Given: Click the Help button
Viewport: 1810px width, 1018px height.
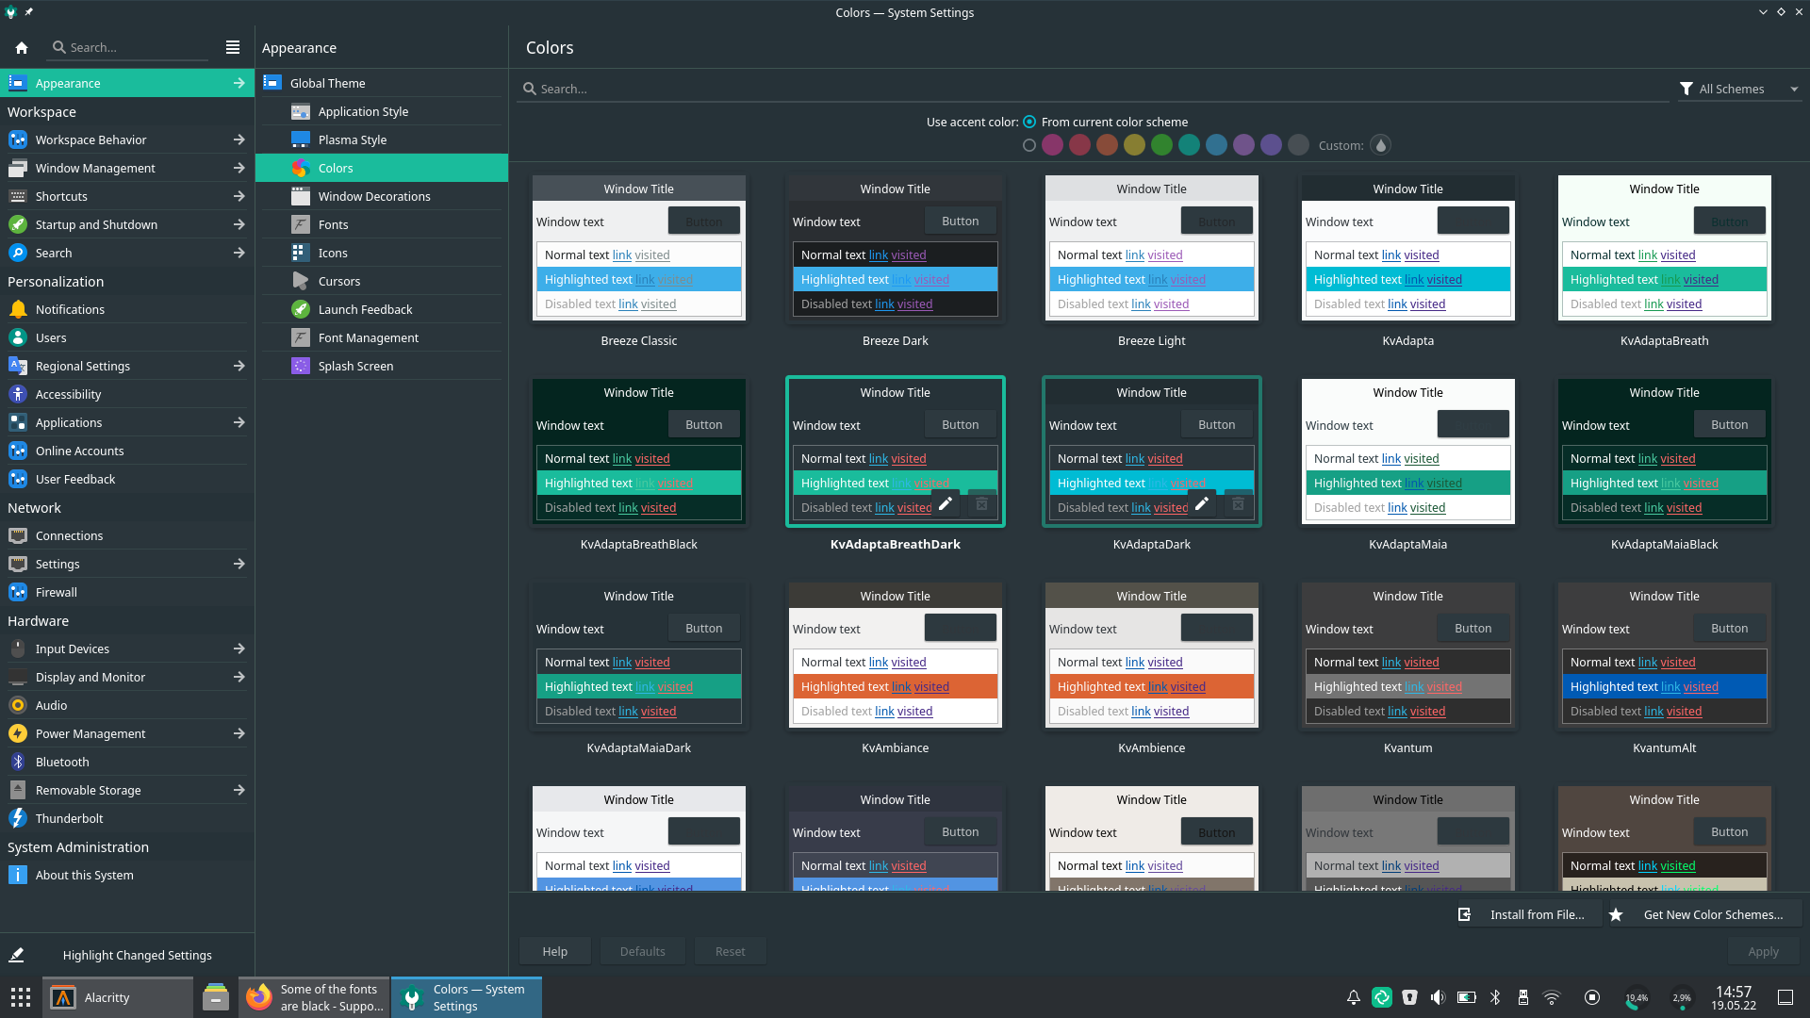Looking at the screenshot, I should click(555, 951).
